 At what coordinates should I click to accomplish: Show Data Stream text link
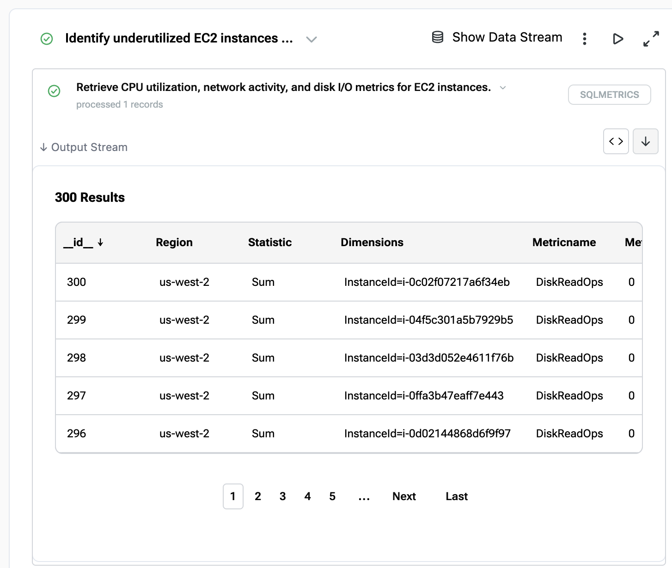pyautogui.click(x=507, y=37)
